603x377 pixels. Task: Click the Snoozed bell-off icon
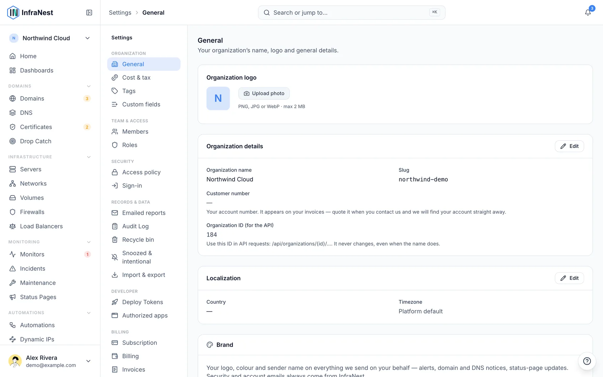point(115,257)
